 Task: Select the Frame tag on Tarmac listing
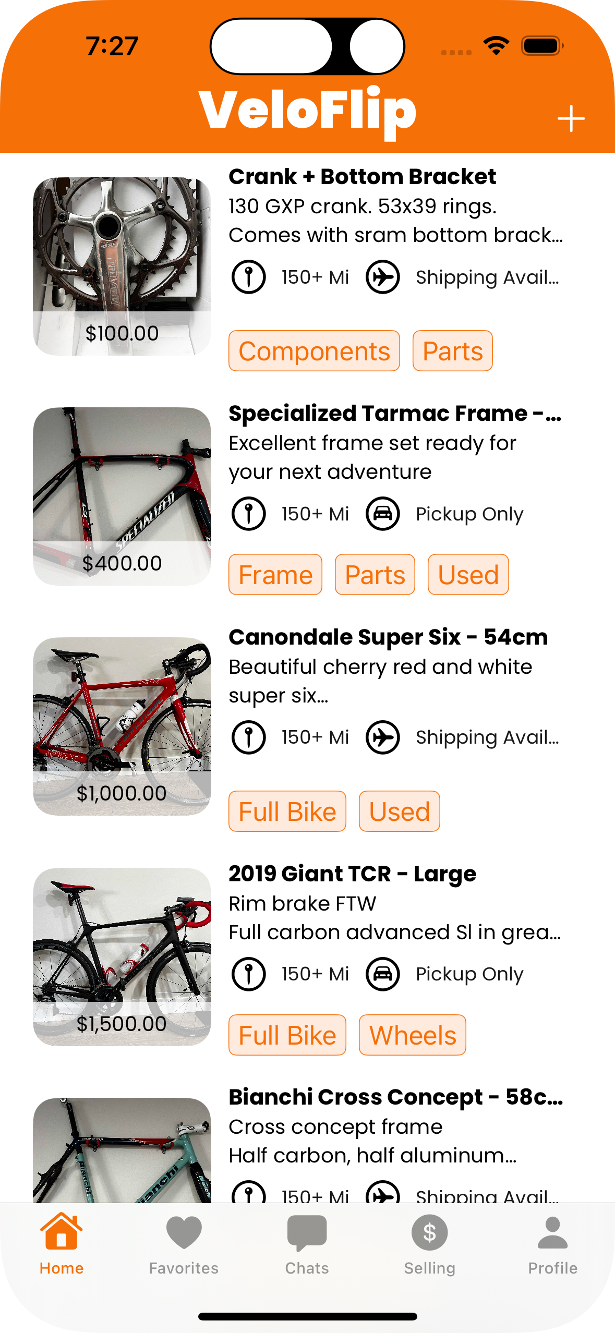(x=275, y=575)
